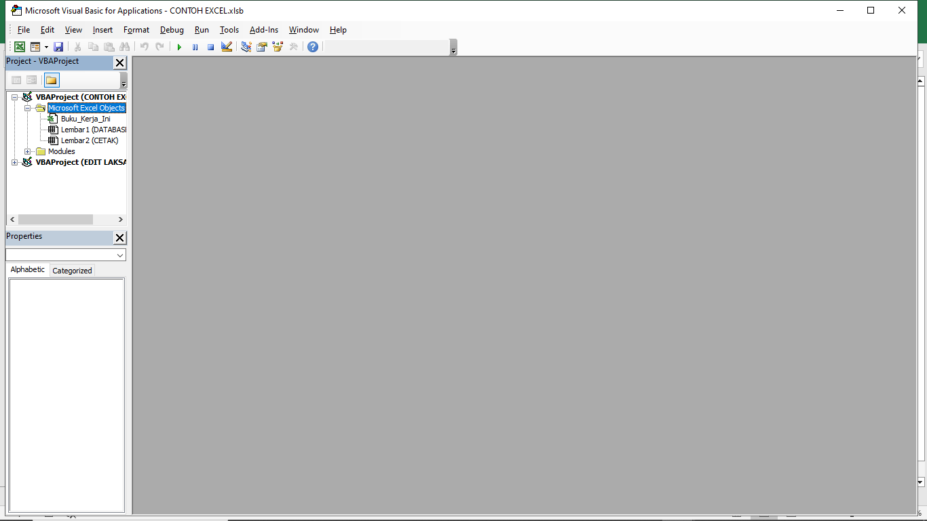927x521 pixels.
Task: Open the File menu
Action: (x=24, y=30)
